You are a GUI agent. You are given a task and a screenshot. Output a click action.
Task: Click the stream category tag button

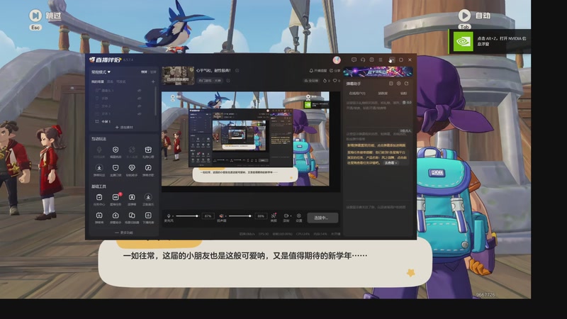point(210,80)
